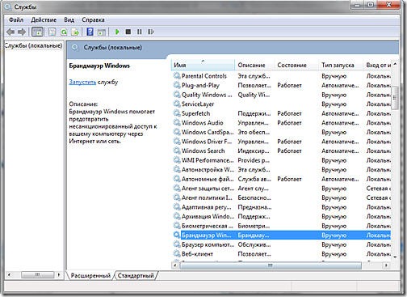Sort by the Состояние column header
Viewport: 407px width, 297px height.
(296, 65)
